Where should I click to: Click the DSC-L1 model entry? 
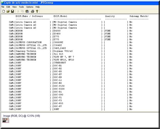coord(58,80)
